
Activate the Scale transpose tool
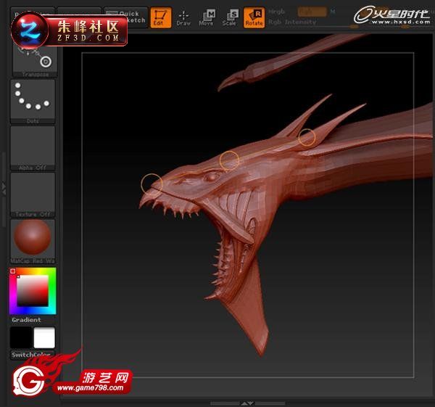pos(230,17)
